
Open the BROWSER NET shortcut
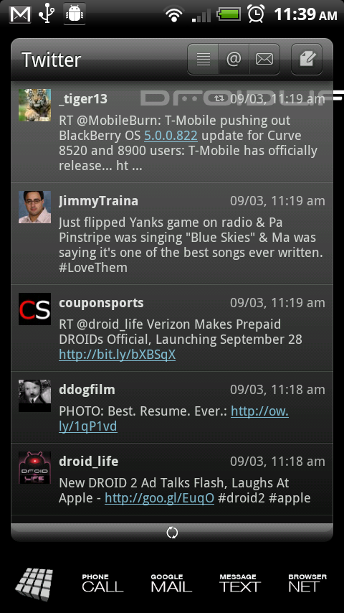307,584
